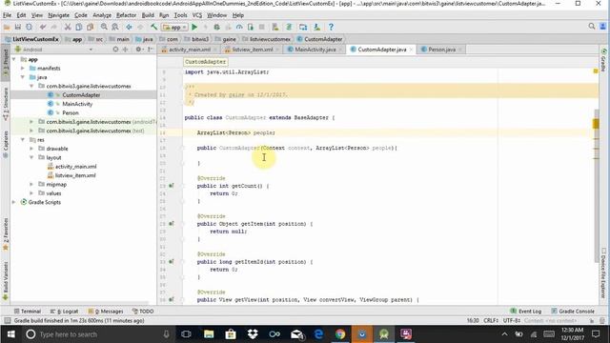Open the SDK Manager icon
Viewport: 610px width, 343px height.
[317, 28]
